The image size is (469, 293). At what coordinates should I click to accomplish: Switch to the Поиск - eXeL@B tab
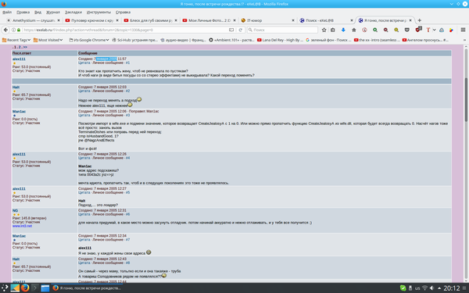(x=327, y=20)
